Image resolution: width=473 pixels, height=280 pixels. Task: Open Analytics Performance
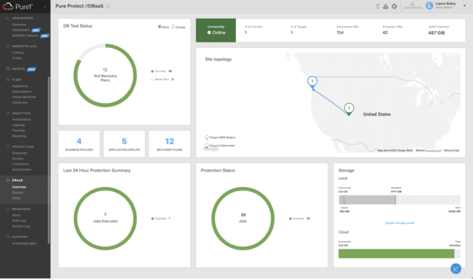click(x=21, y=120)
